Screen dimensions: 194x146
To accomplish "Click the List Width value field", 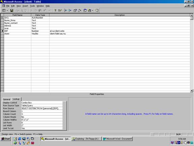I will (x=42, y=125).
